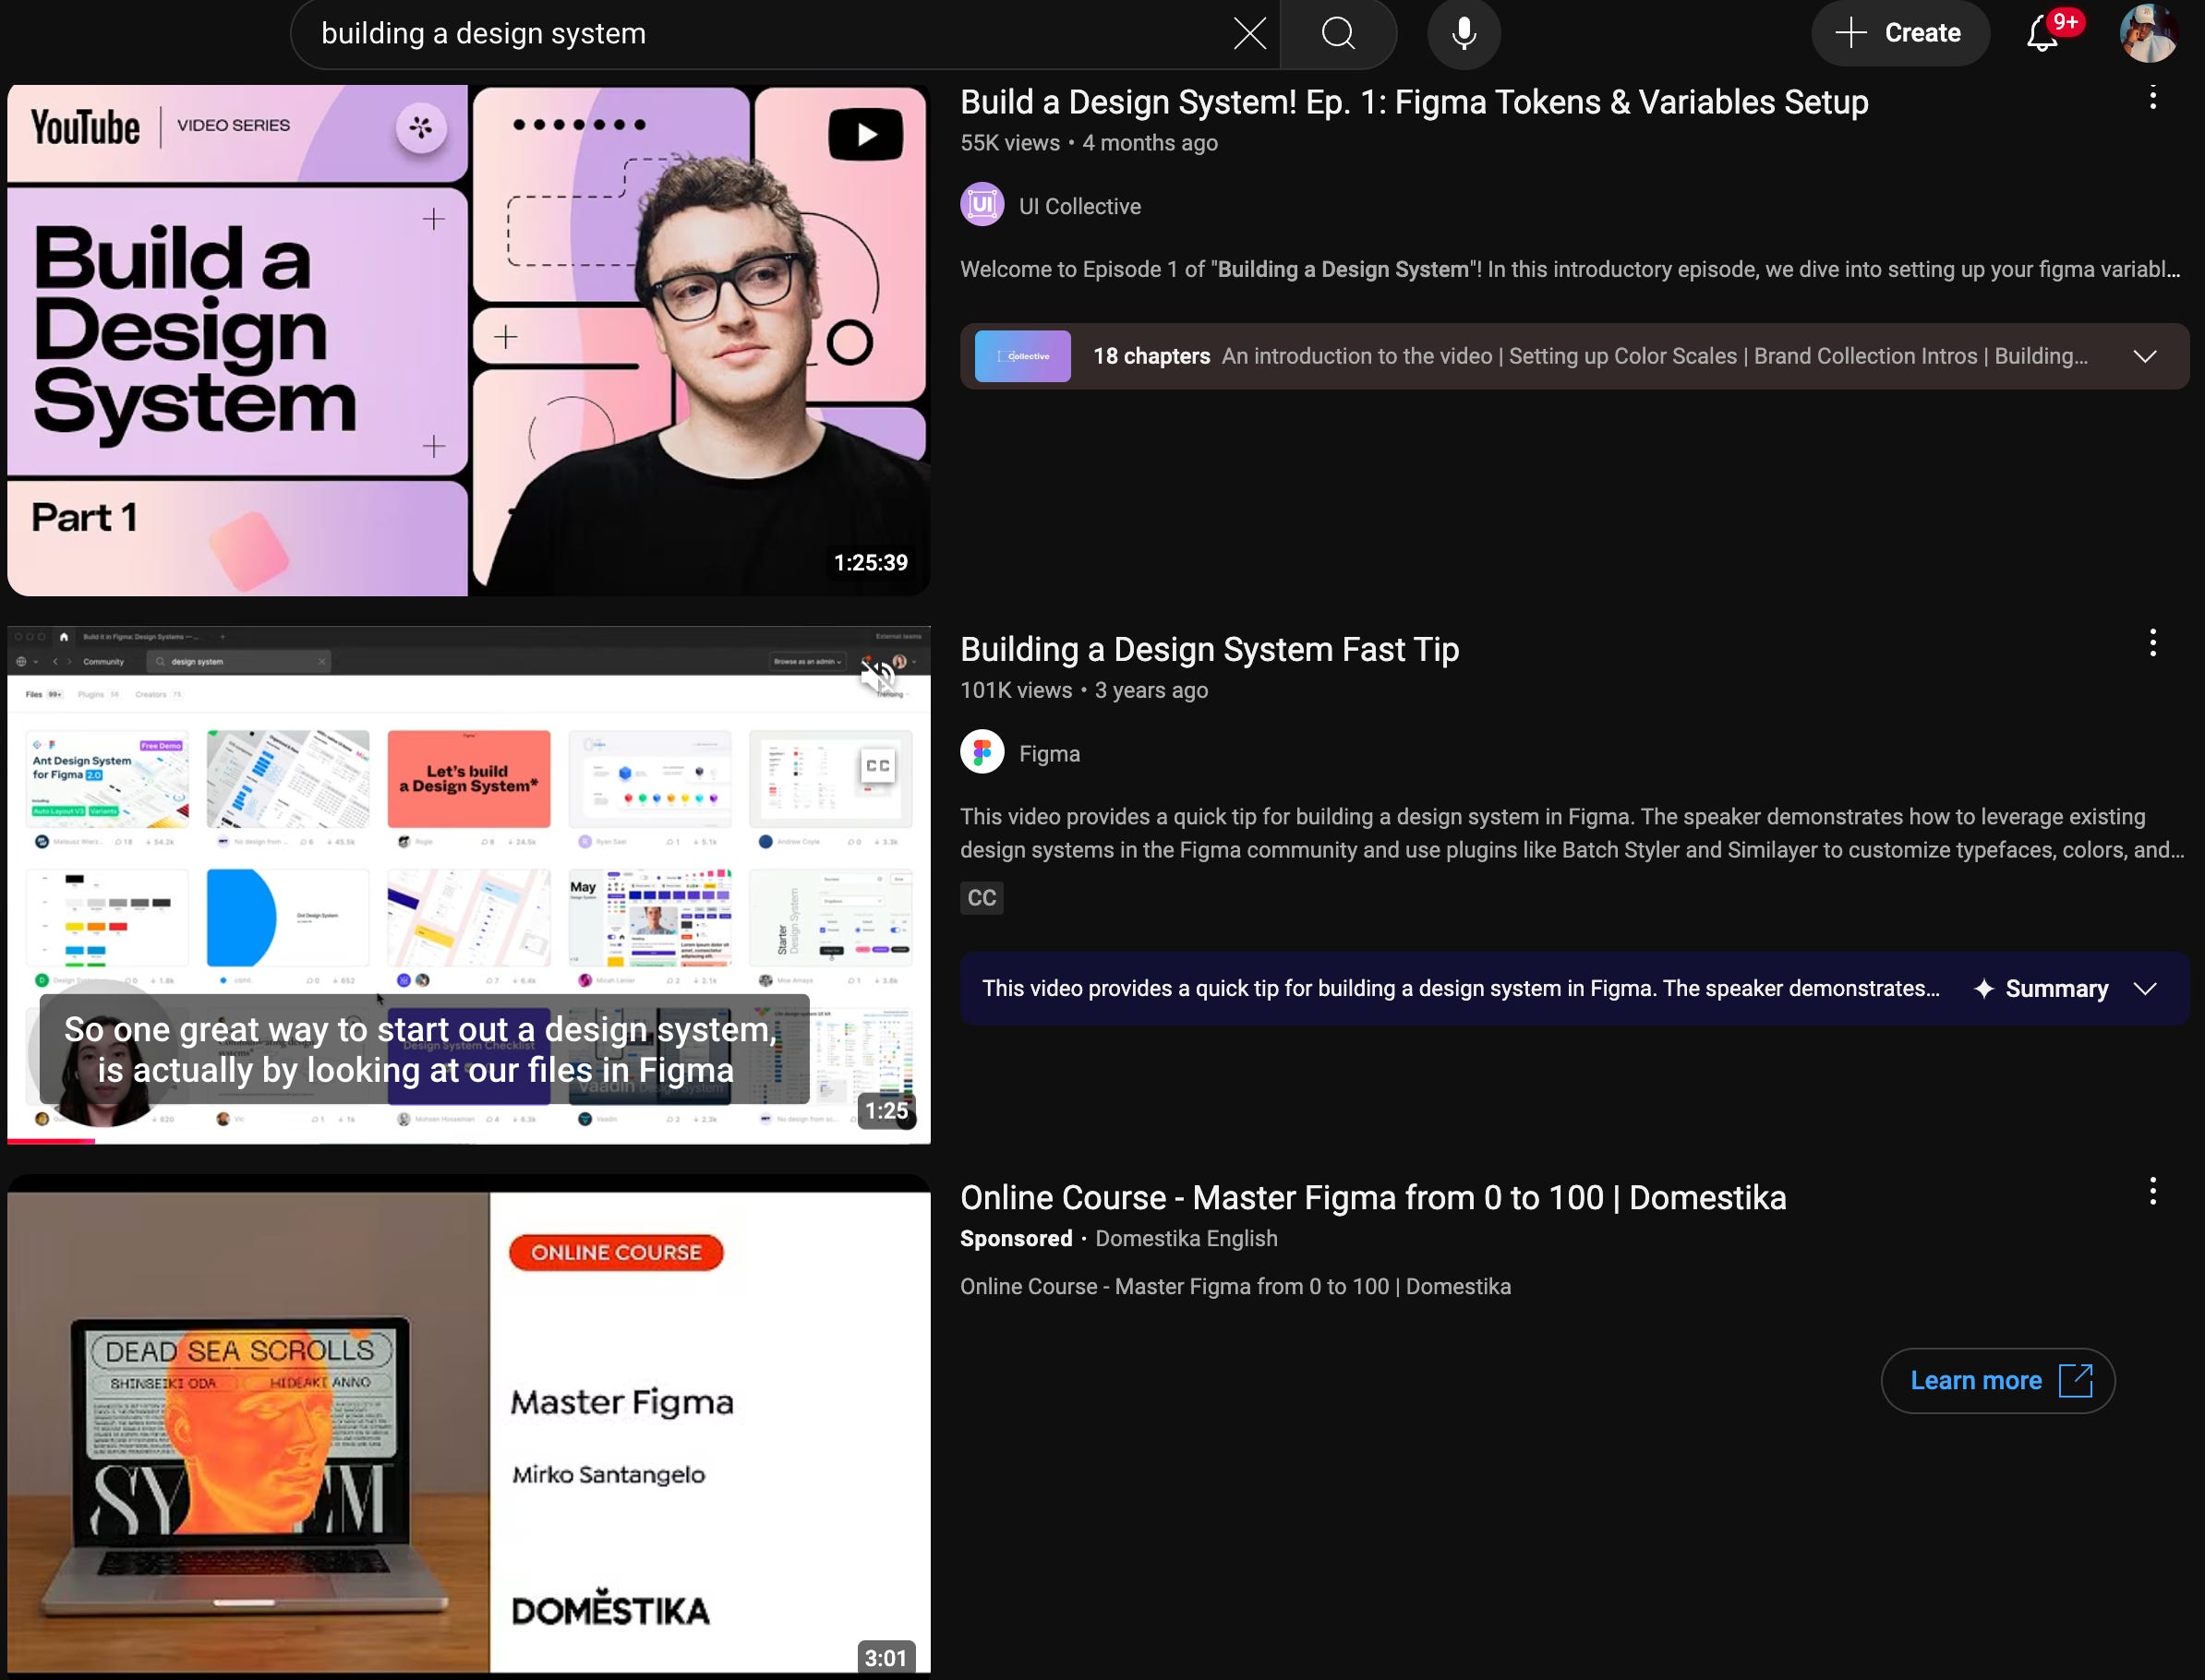Toggle captions on the preview thumbnail
2205x1680 pixels.
click(x=877, y=767)
